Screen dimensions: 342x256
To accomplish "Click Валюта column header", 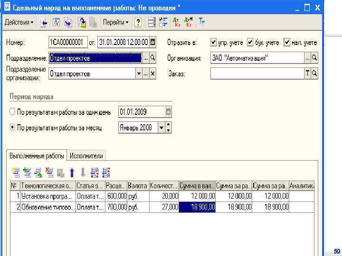I will [138, 186].
